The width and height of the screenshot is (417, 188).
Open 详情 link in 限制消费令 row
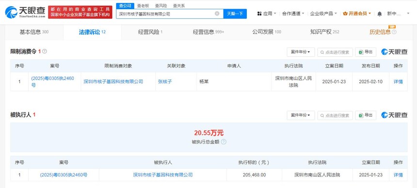[398, 81]
